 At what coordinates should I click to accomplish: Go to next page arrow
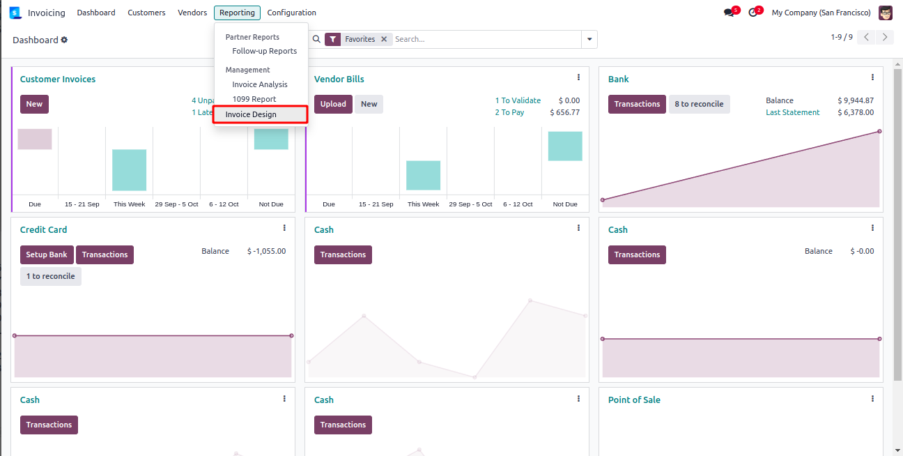point(884,38)
